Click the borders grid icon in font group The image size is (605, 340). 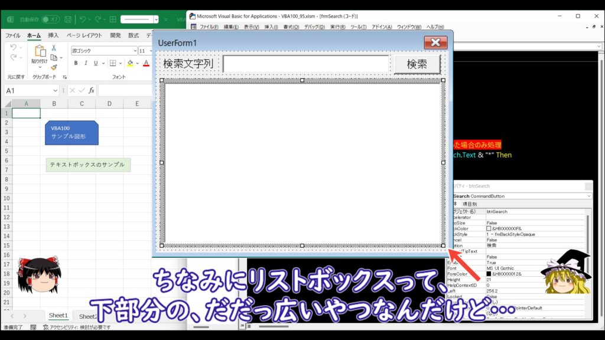tap(113, 63)
